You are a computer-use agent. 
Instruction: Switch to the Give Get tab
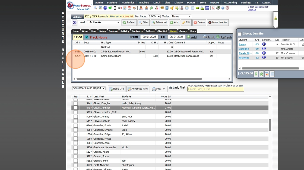coord(162,31)
